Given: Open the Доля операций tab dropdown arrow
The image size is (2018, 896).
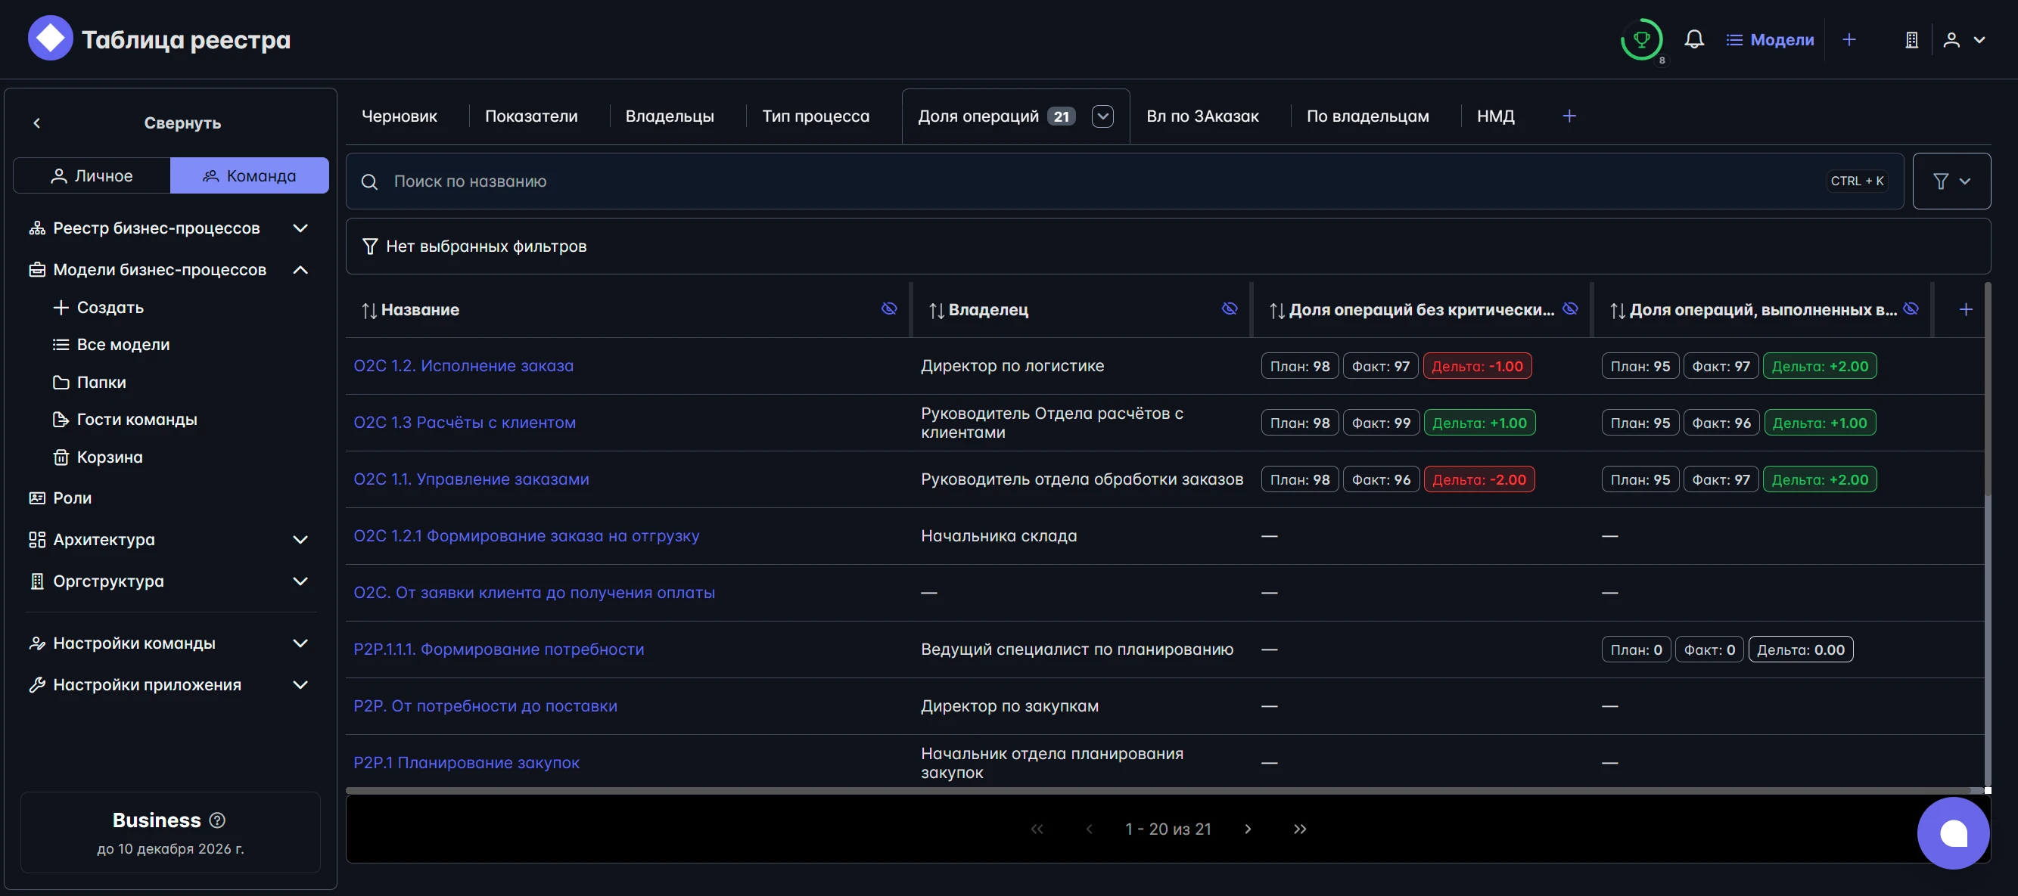Looking at the screenshot, I should coord(1102,116).
